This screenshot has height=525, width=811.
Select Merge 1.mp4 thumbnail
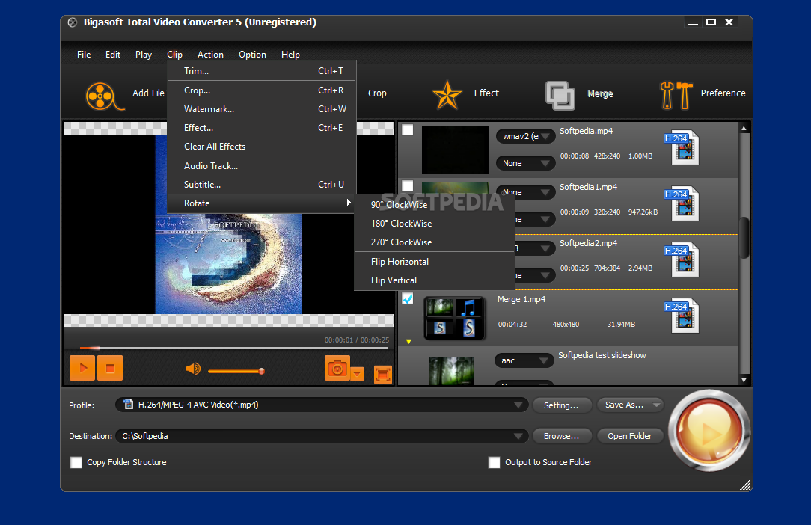coord(454,318)
